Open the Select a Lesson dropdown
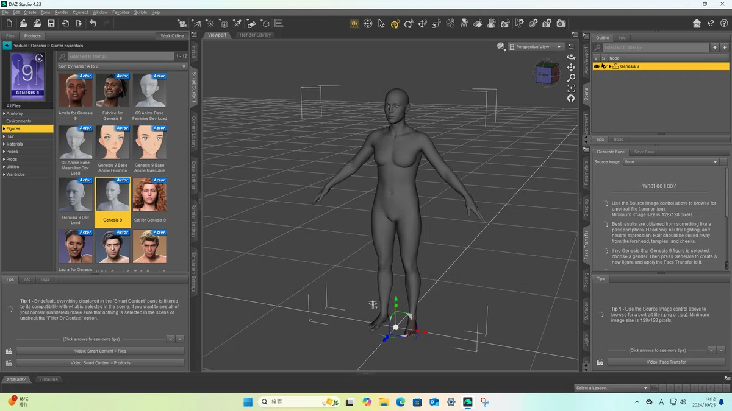732x411 pixels. click(612, 388)
